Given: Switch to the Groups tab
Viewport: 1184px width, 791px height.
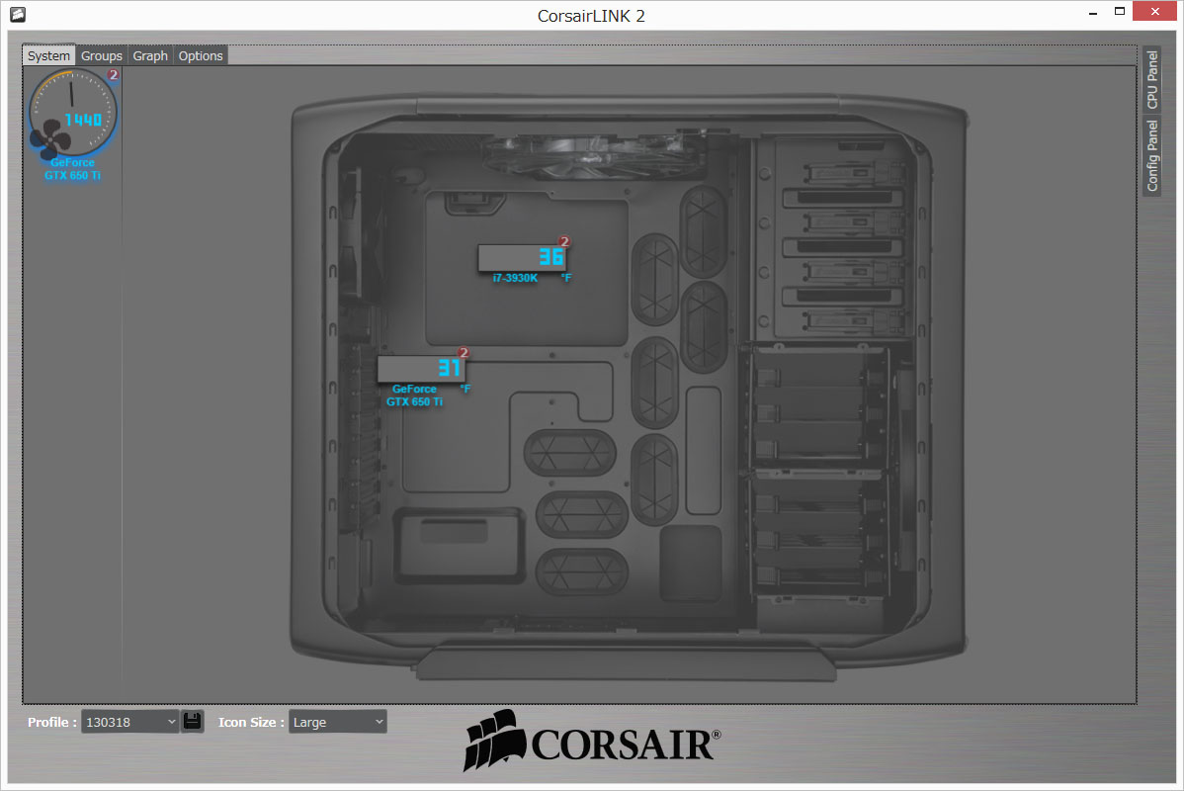Looking at the screenshot, I should pos(101,56).
